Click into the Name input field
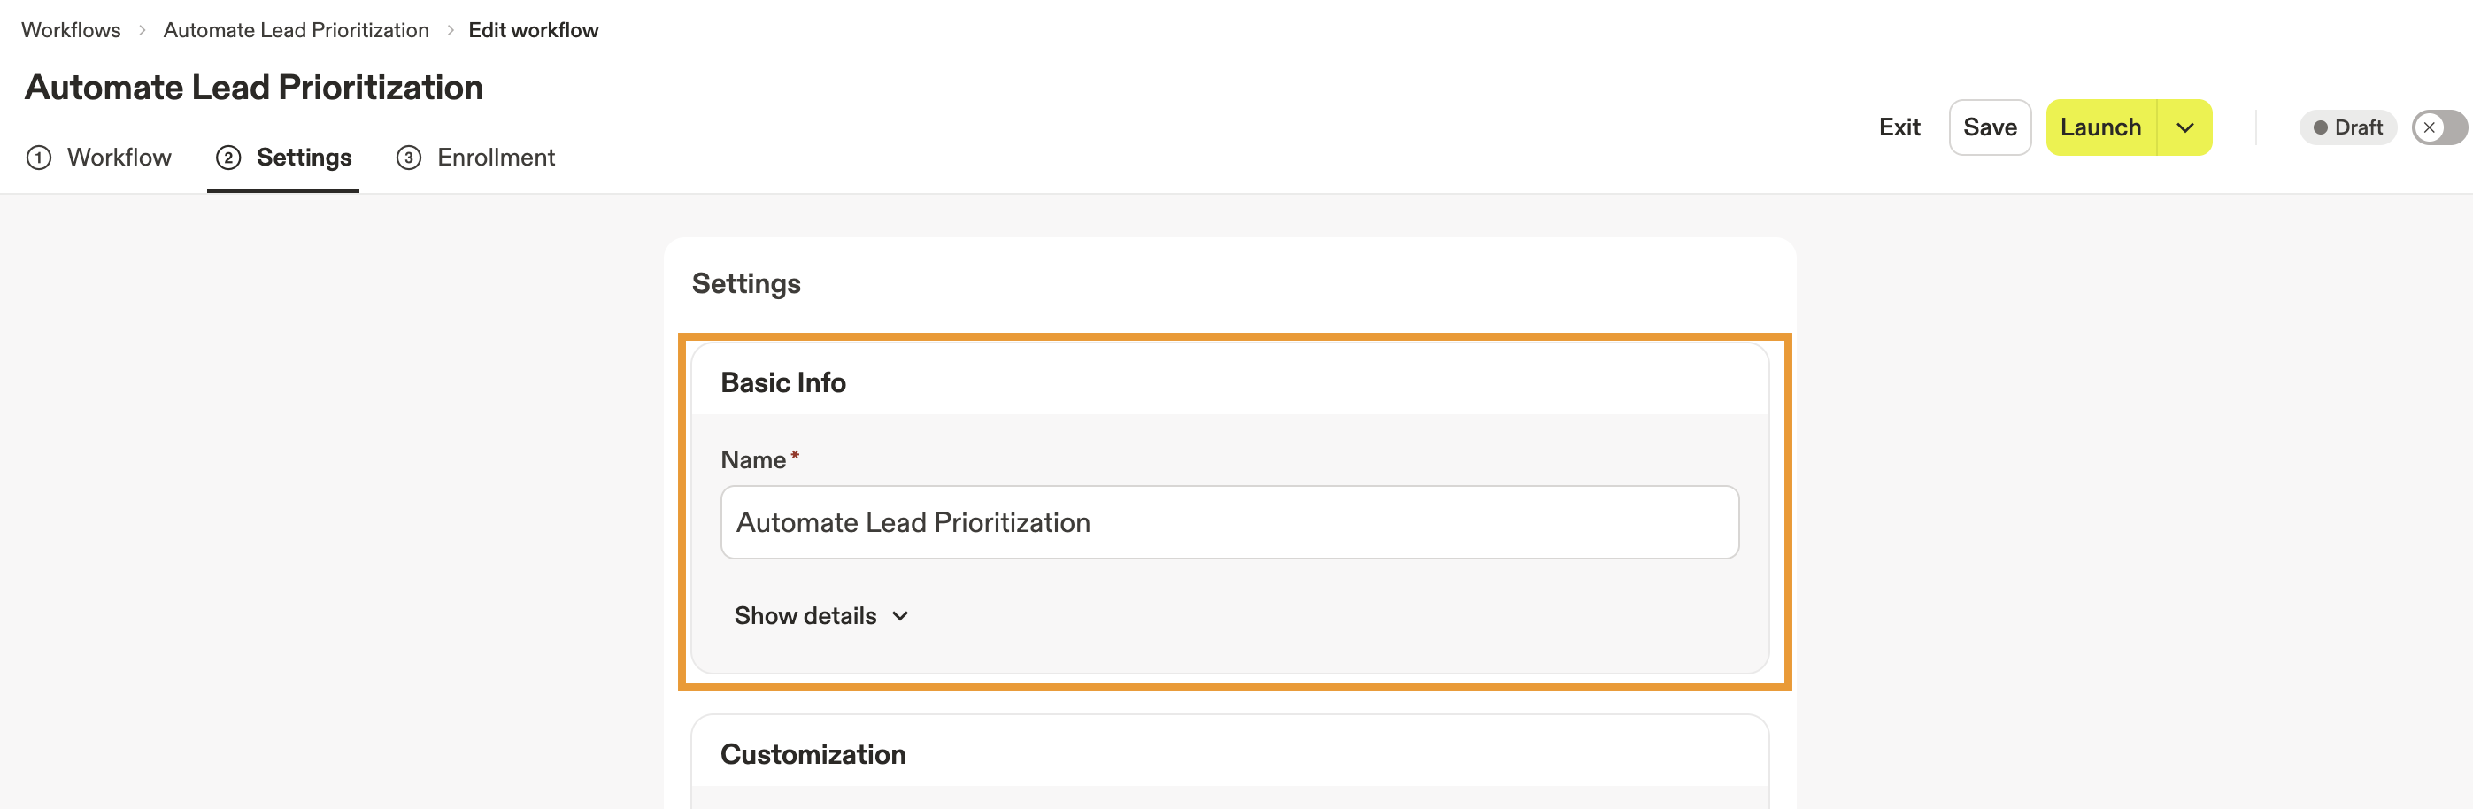 [x=1229, y=522]
